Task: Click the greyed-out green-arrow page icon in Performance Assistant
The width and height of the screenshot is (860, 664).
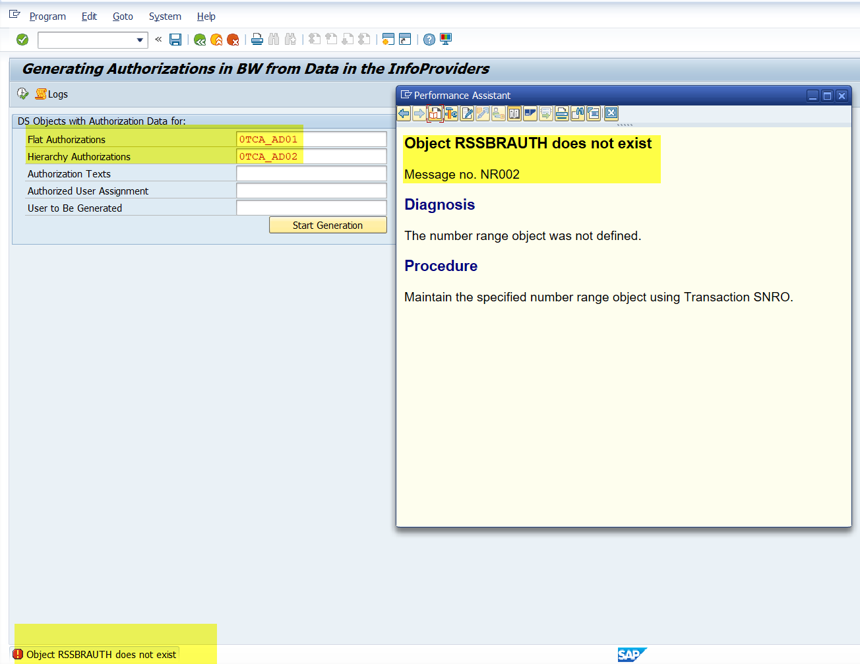Action: click(546, 113)
